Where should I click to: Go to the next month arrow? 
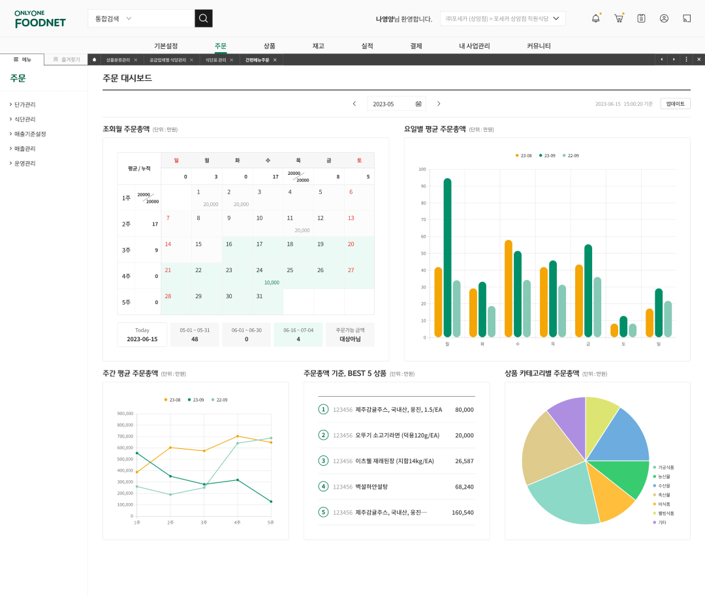pos(439,104)
